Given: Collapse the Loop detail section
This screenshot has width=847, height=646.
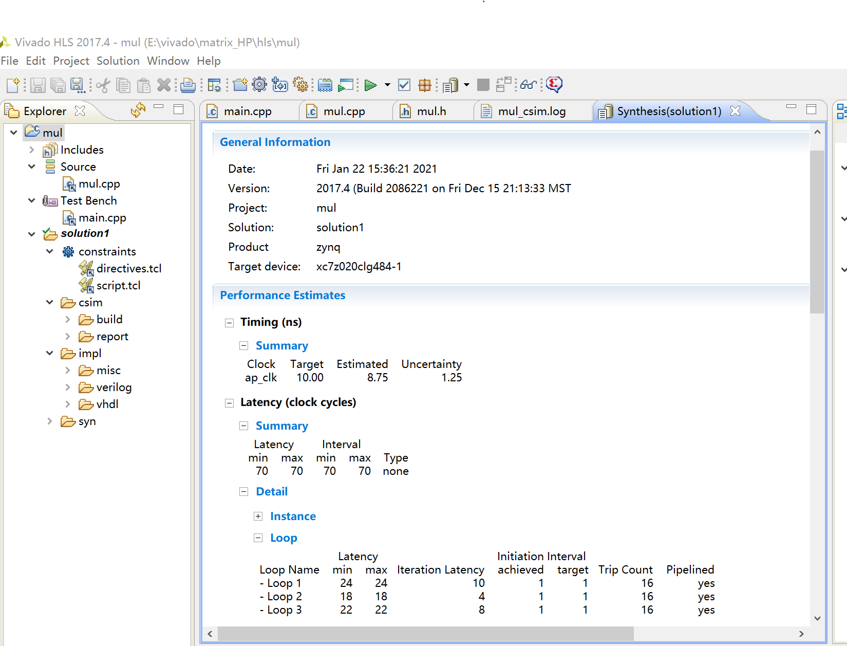Looking at the screenshot, I should (x=258, y=538).
